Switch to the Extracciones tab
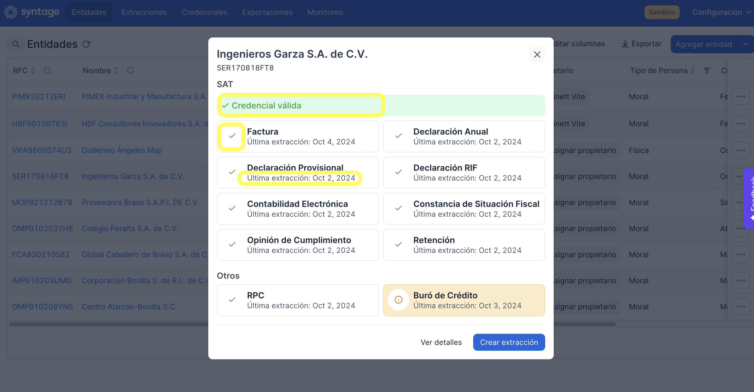754x392 pixels. pyautogui.click(x=144, y=12)
